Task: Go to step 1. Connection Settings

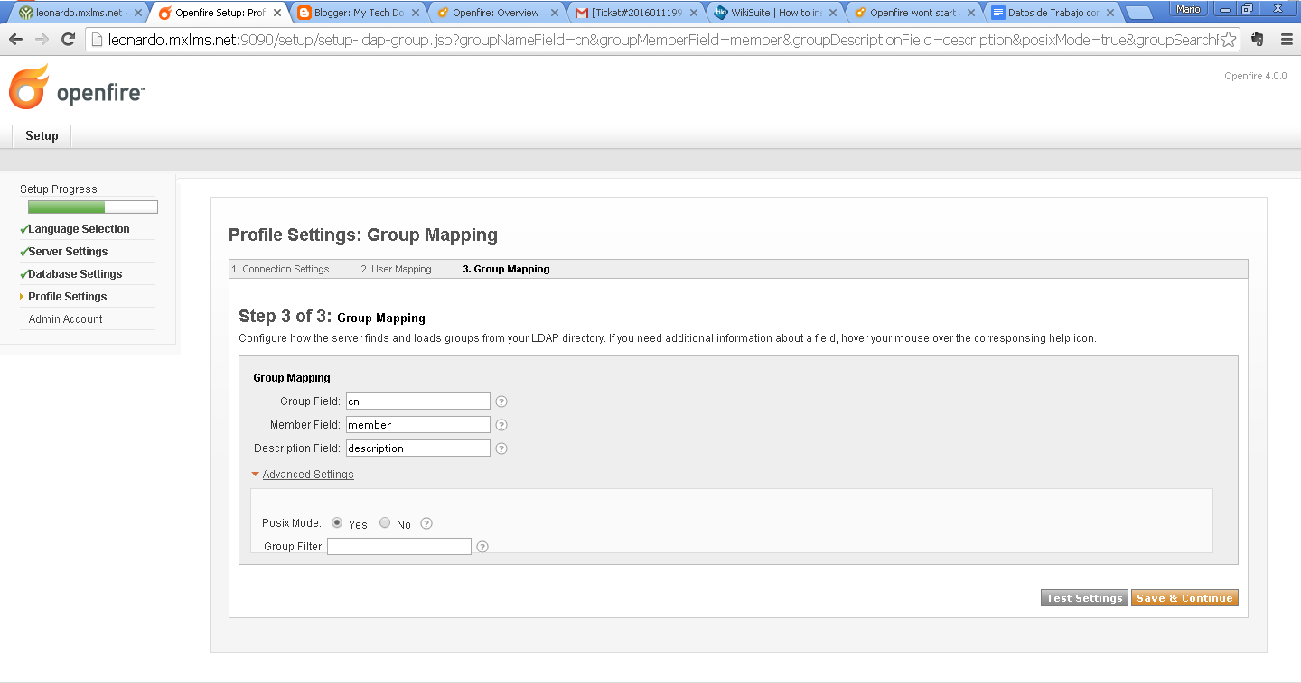Action: click(280, 269)
